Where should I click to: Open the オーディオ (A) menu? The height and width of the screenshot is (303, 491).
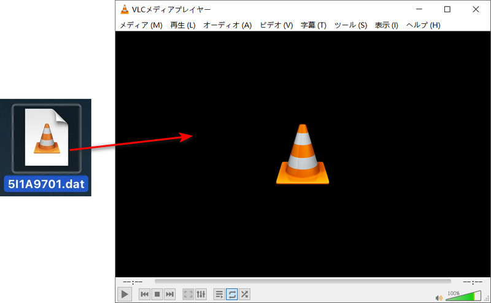(x=228, y=25)
